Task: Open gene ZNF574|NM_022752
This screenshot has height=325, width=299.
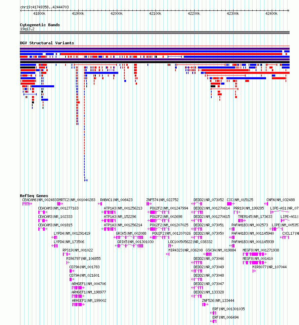Action: 162,200
